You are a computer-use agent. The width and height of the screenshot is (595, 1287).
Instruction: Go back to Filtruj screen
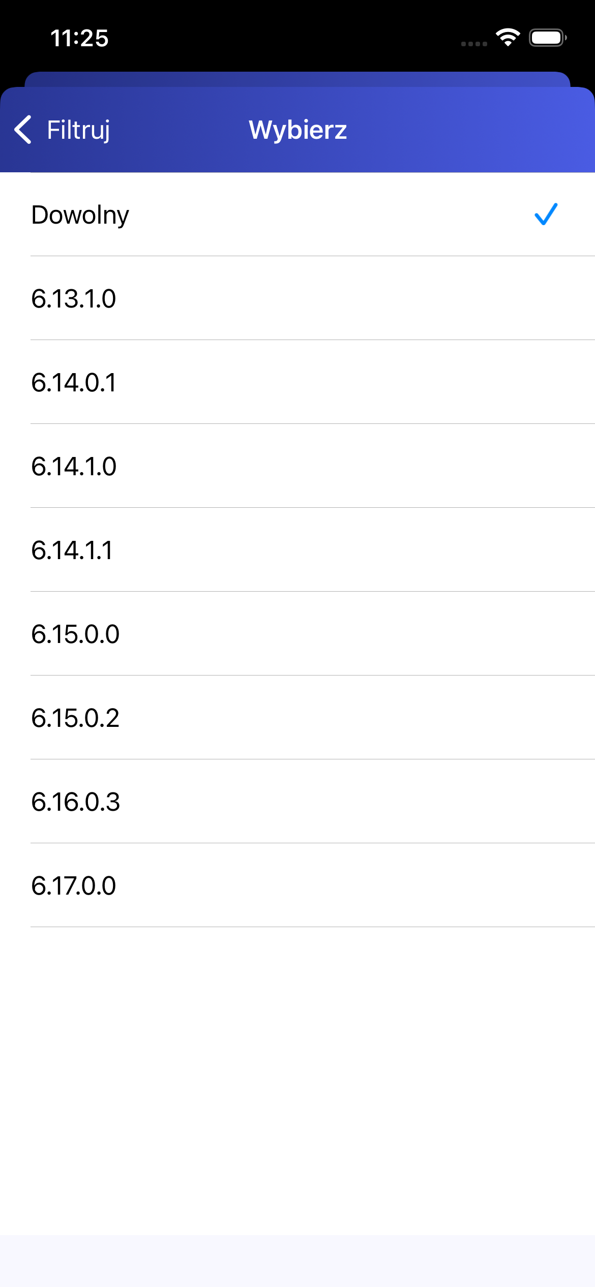[78, 130]
